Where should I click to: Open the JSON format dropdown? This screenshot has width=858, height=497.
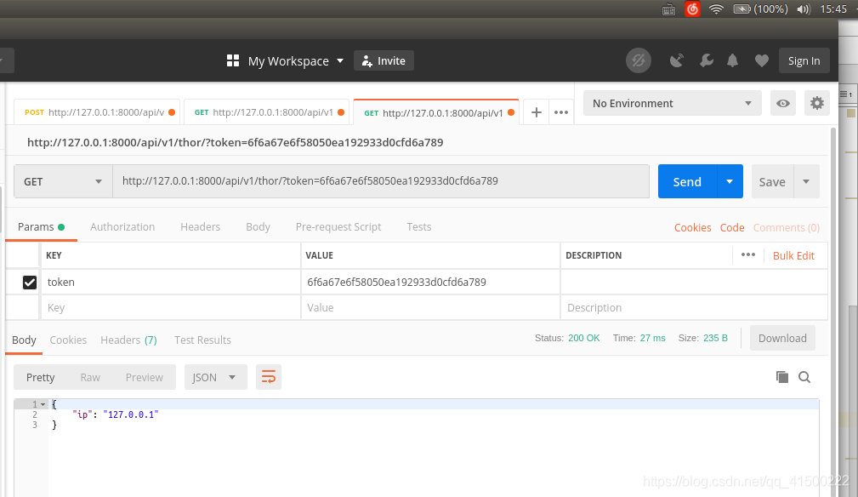(x=216, y=377)
